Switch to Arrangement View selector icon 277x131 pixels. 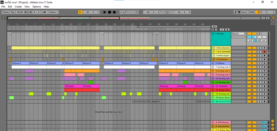click(274, 18)
